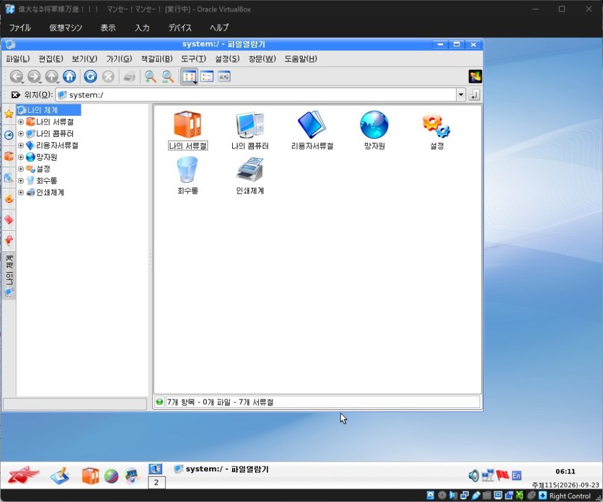Expand the 설정 tree node
603x502 pixels.
click(21, 169)
